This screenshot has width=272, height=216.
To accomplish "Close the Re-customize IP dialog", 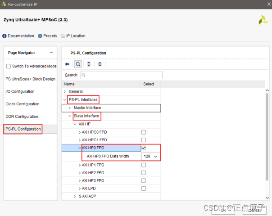I will point(269,4).
